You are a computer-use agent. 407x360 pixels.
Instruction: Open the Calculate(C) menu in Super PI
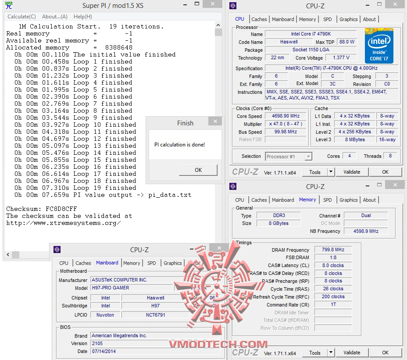pos(21,17)
